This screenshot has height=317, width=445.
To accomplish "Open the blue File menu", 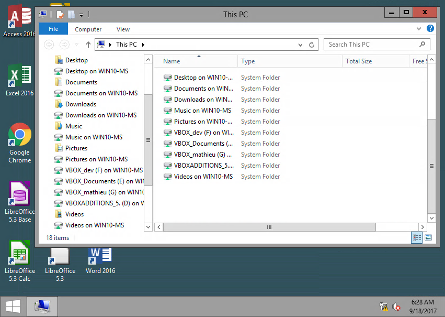I will click(x=53, y=29).
